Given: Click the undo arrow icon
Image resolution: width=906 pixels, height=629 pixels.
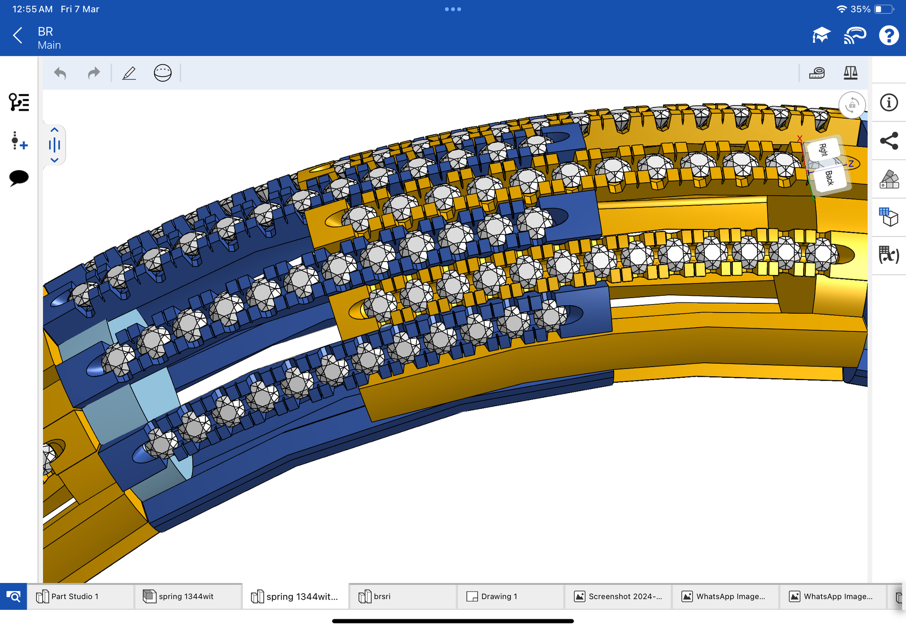Looking at the screenshot, I should 60,73.
